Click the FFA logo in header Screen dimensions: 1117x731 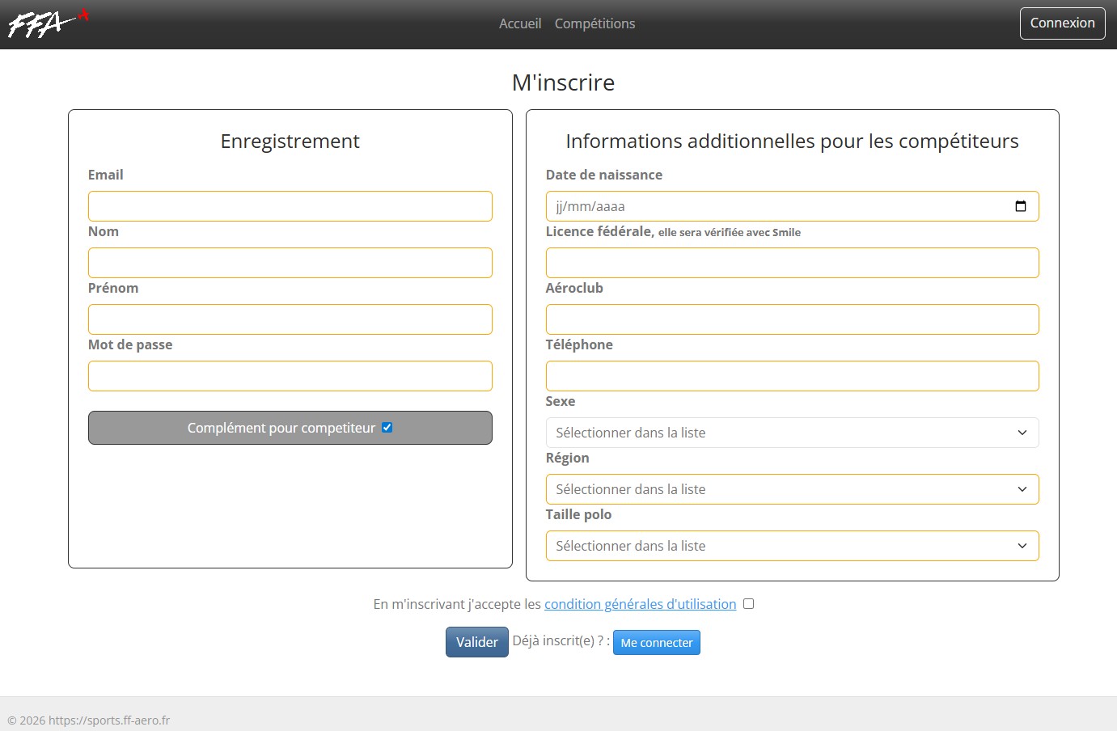[47, 23]
